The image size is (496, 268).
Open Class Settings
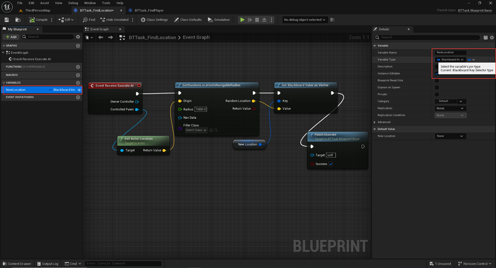(154, 20)
